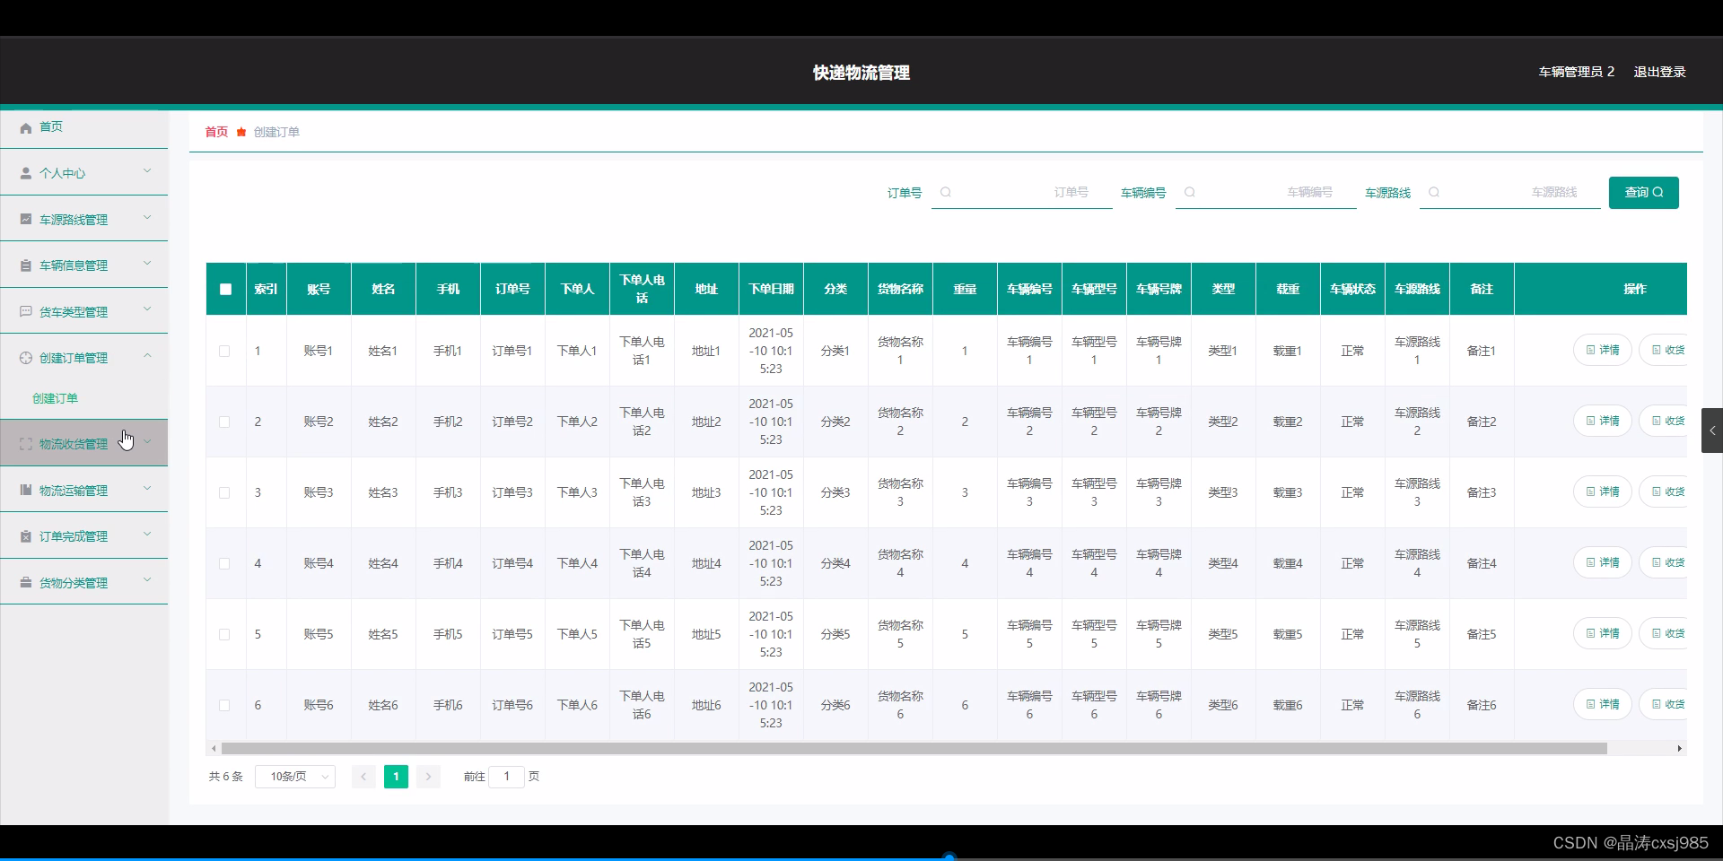Image resolution: width=1723 pixels, height=861 pixels.
Task: Open the 10条/页 page size dropdown
Action: (295, 777)
